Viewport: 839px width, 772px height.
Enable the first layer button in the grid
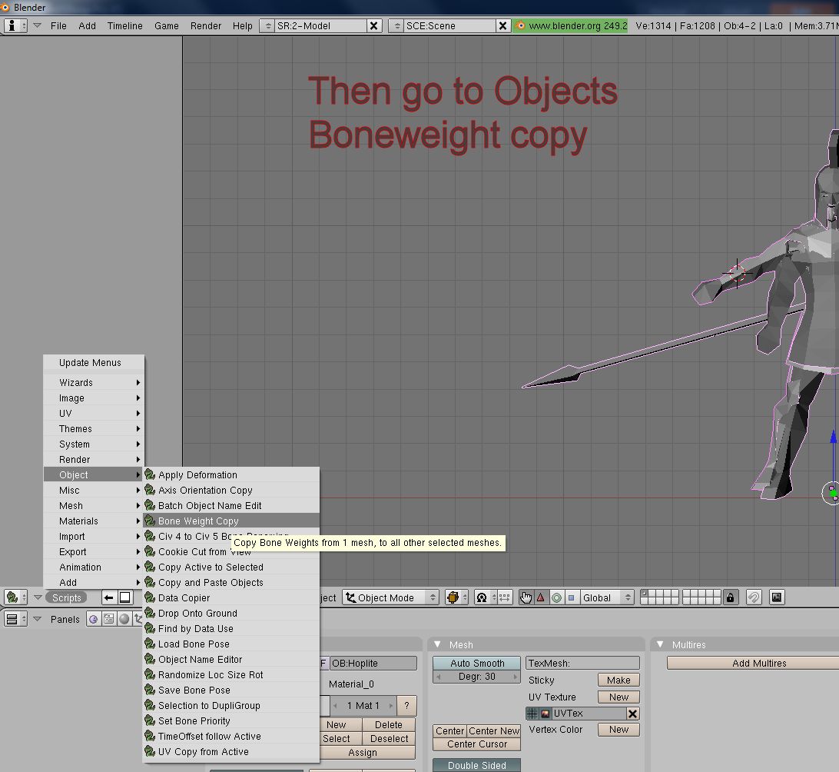(x=644, y=594)
